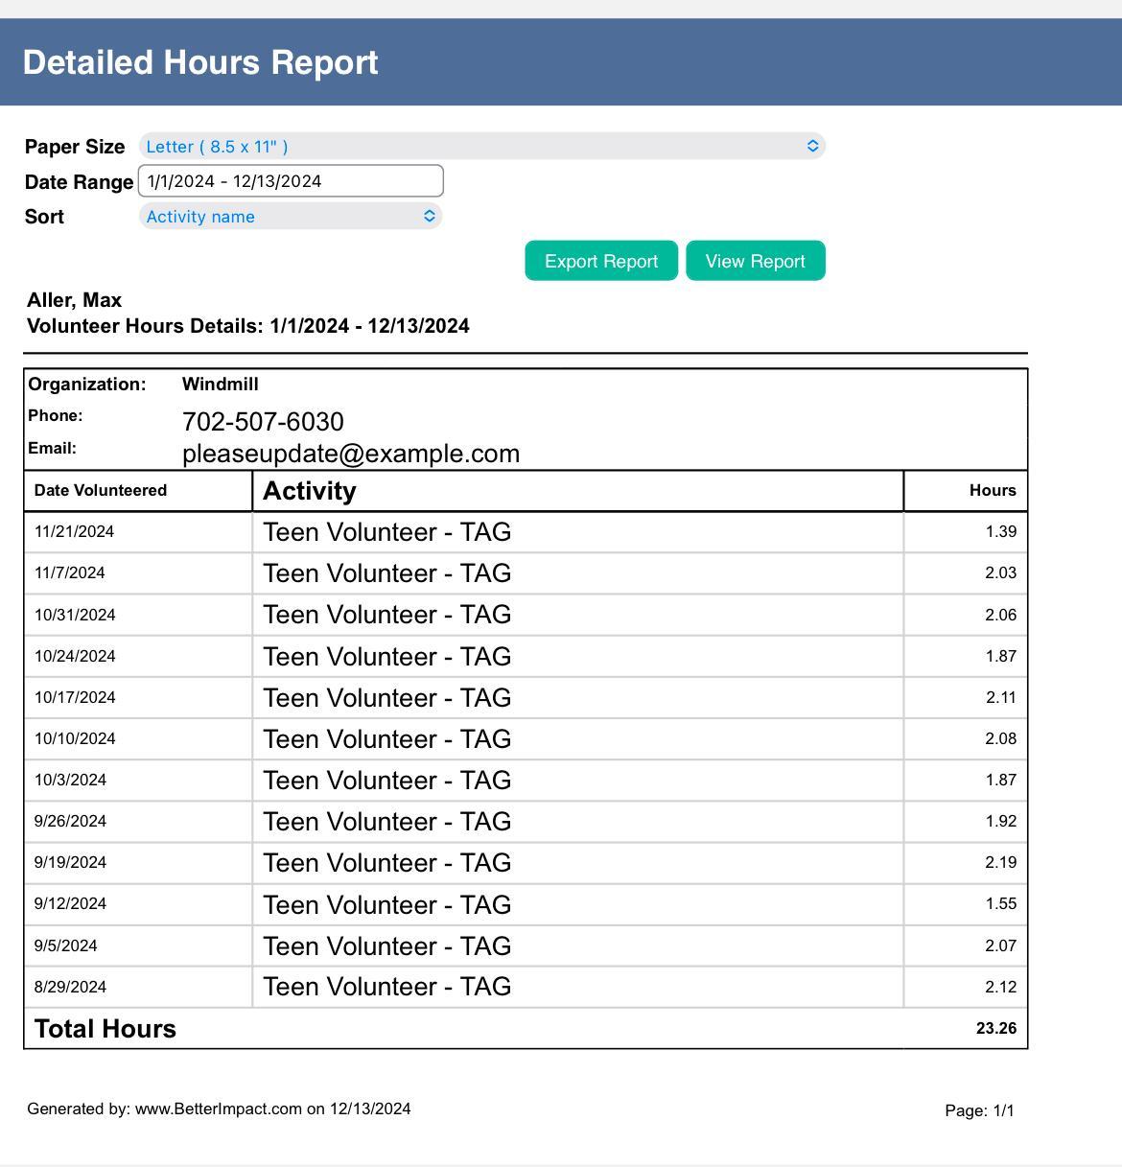Click the phone number 702-507-6030
This screenshot has width=1122, height=1167.
(263, 422)
